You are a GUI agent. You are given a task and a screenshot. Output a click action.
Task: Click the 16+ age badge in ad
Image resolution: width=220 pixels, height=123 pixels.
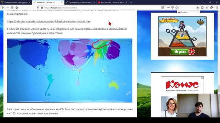[191, 52]
